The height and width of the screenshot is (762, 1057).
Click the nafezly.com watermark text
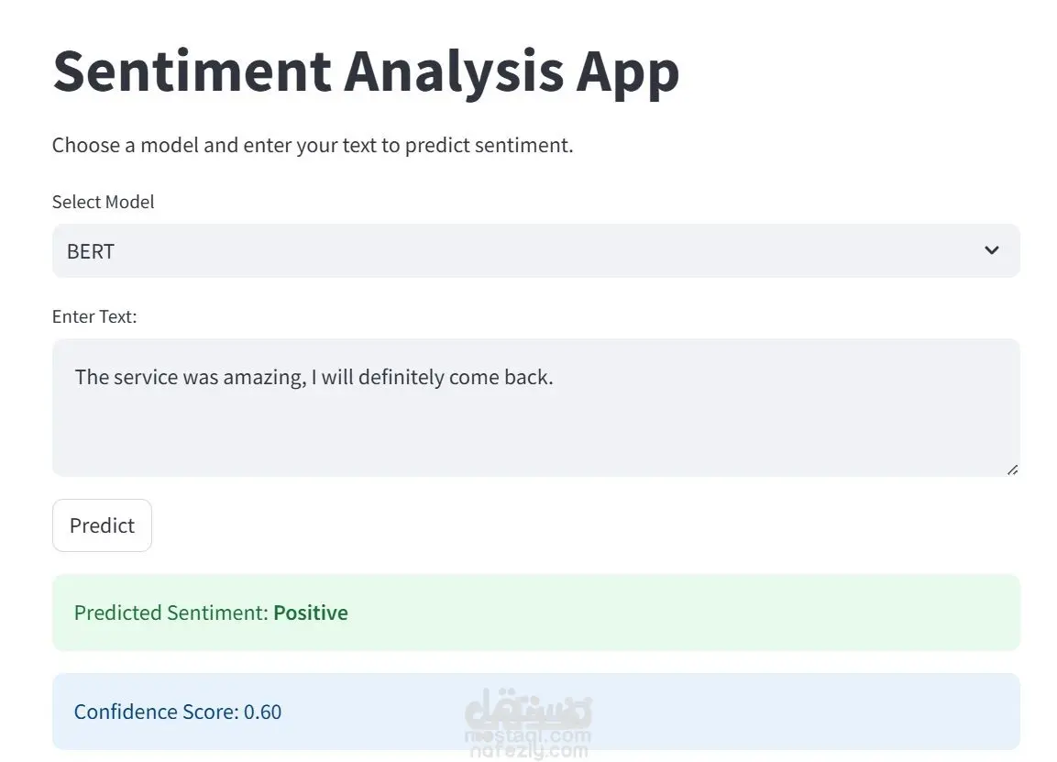click(x=528, y=750)
